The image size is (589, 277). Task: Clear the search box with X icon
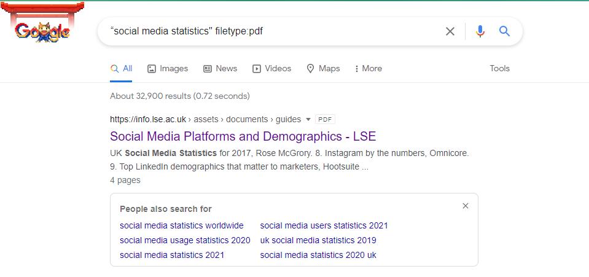[x=450, y=31]
